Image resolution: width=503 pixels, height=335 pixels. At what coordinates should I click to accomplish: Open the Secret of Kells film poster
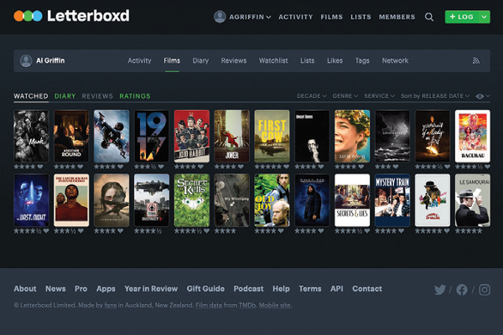(x=191, y=200)
